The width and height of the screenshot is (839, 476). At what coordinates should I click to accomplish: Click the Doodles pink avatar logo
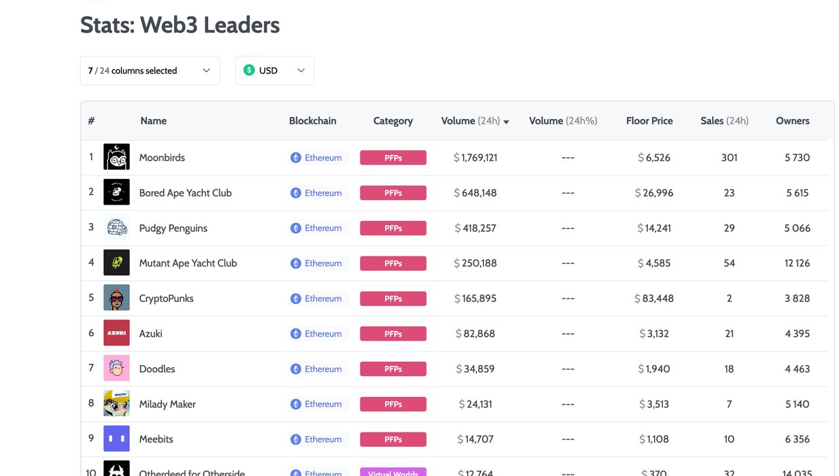click(116, 369)
